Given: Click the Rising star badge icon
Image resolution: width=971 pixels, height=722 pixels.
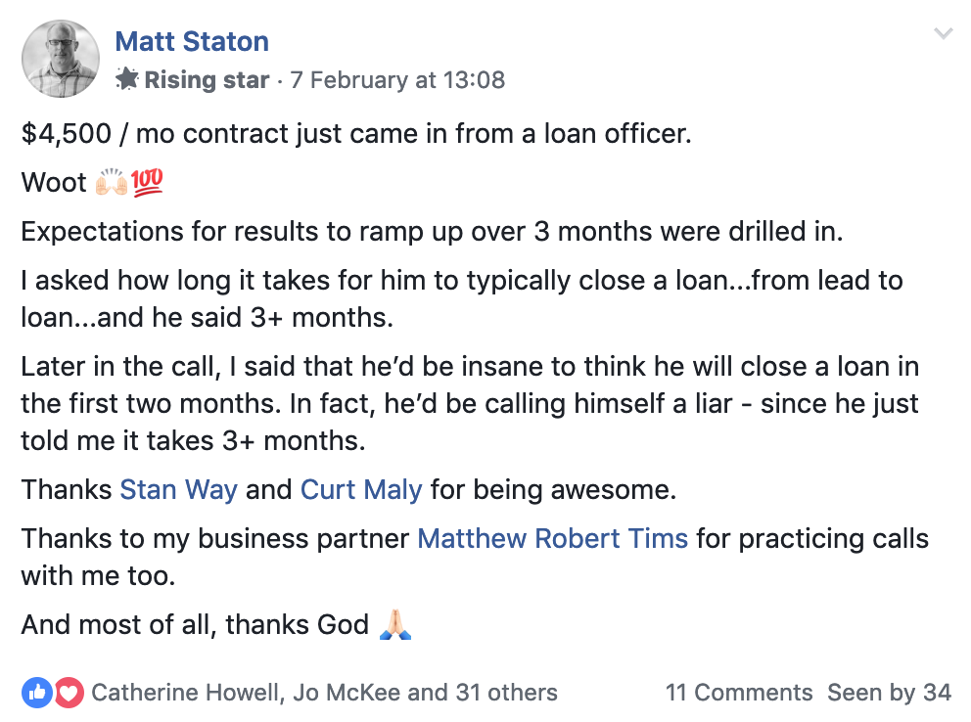Looking at the screenshot, I should click(127, 79).
